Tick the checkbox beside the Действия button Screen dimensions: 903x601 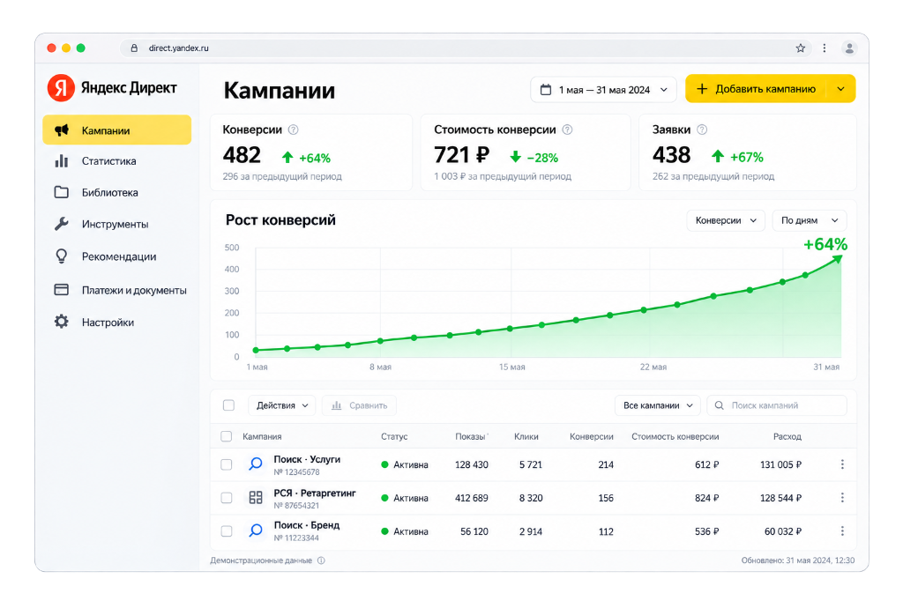228,405
